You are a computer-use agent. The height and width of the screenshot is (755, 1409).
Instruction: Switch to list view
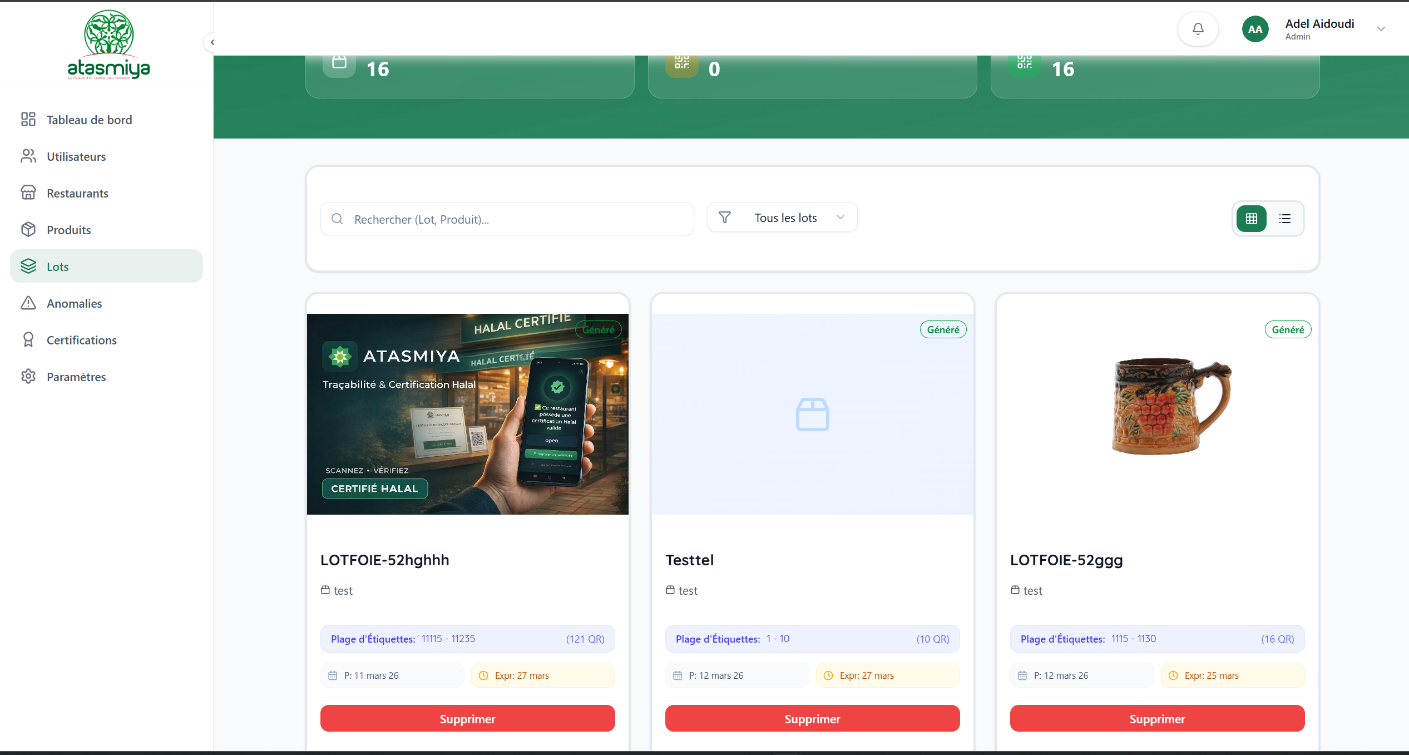(1284, 219)
